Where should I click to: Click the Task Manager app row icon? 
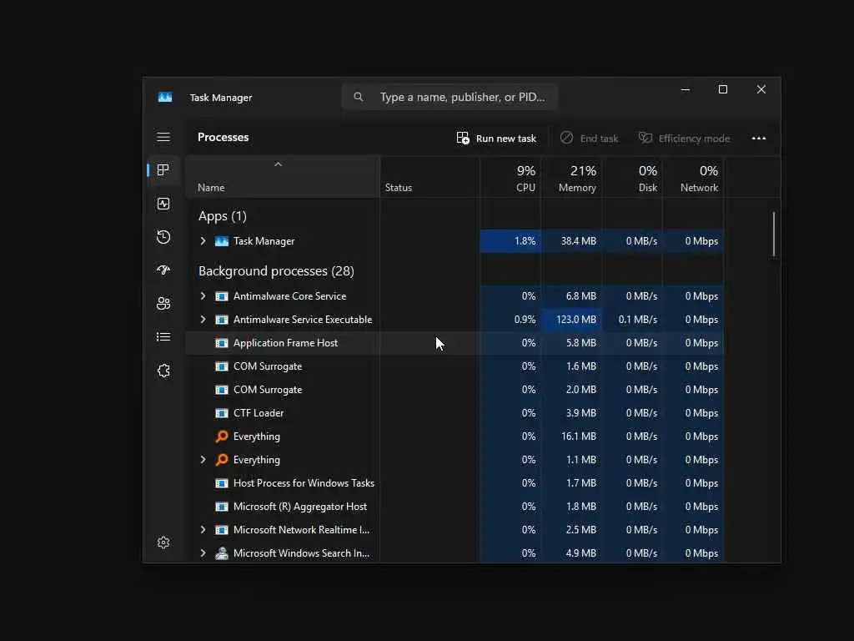point(222,241)
